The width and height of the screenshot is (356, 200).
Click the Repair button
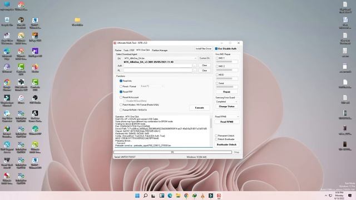[226, 92]
